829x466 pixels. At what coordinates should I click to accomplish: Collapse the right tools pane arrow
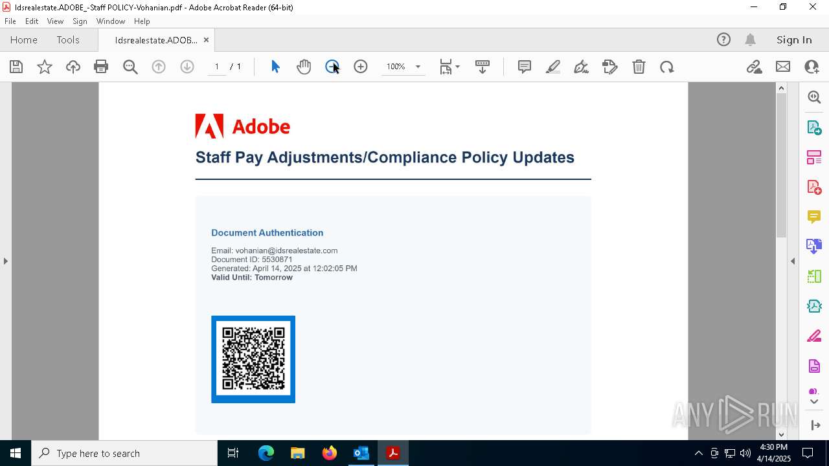793,261
